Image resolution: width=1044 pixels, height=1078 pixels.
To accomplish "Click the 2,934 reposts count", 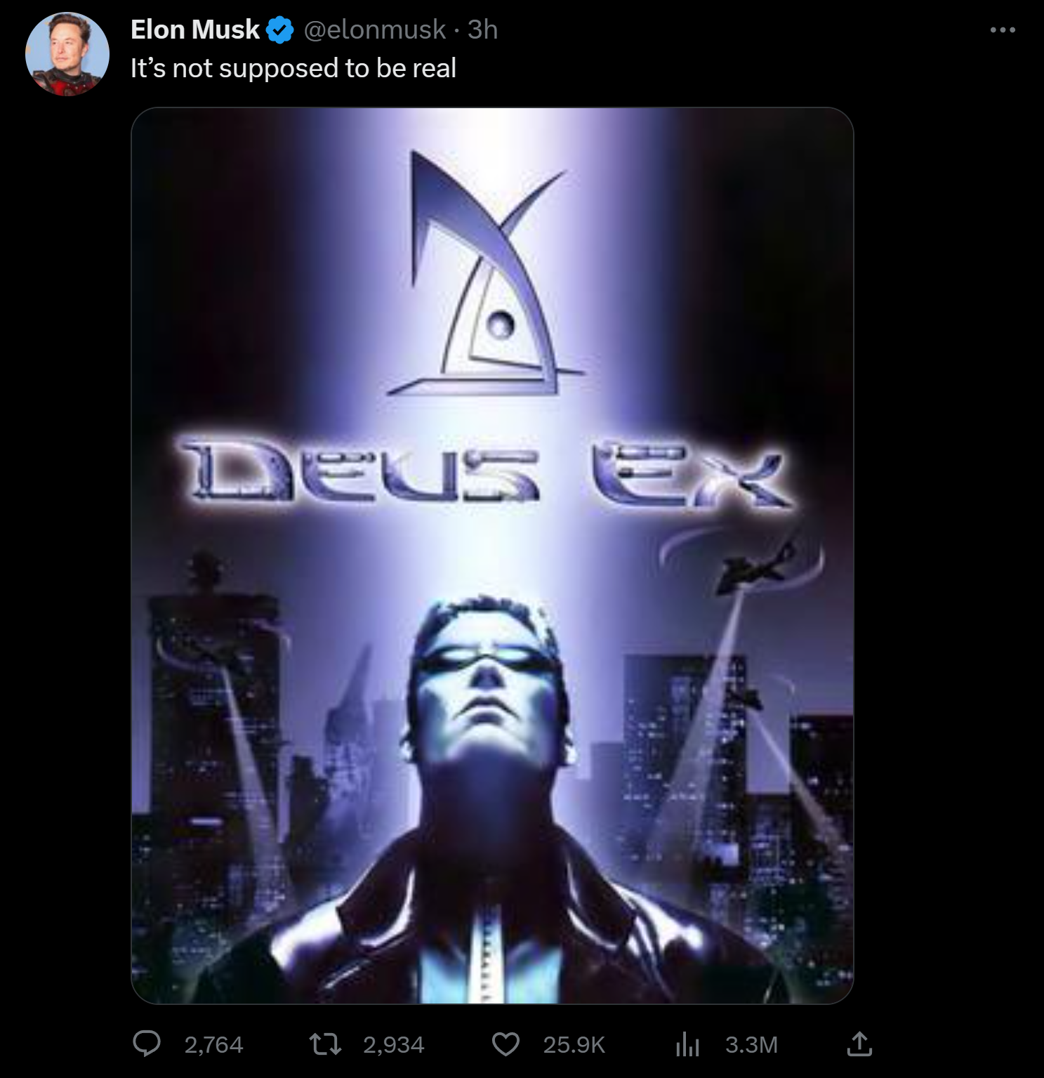I will (x=393, y=1045).
